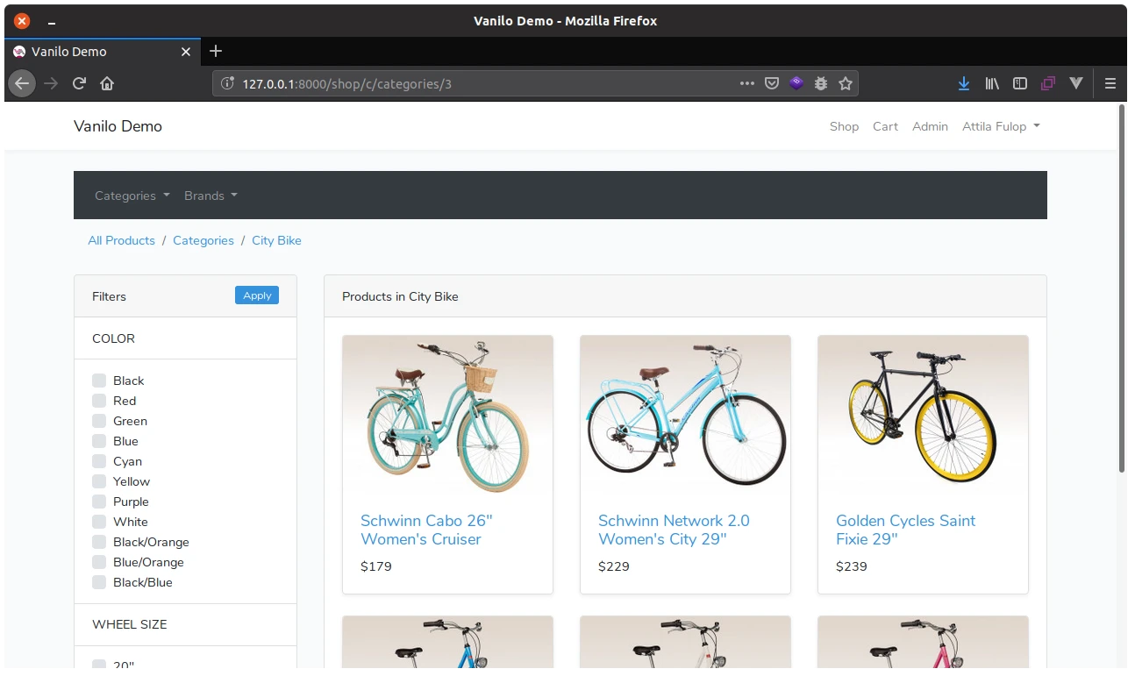This screenshot has width=1135, height=676.
Task: Click the $179 price text
Action: (376, 566)
